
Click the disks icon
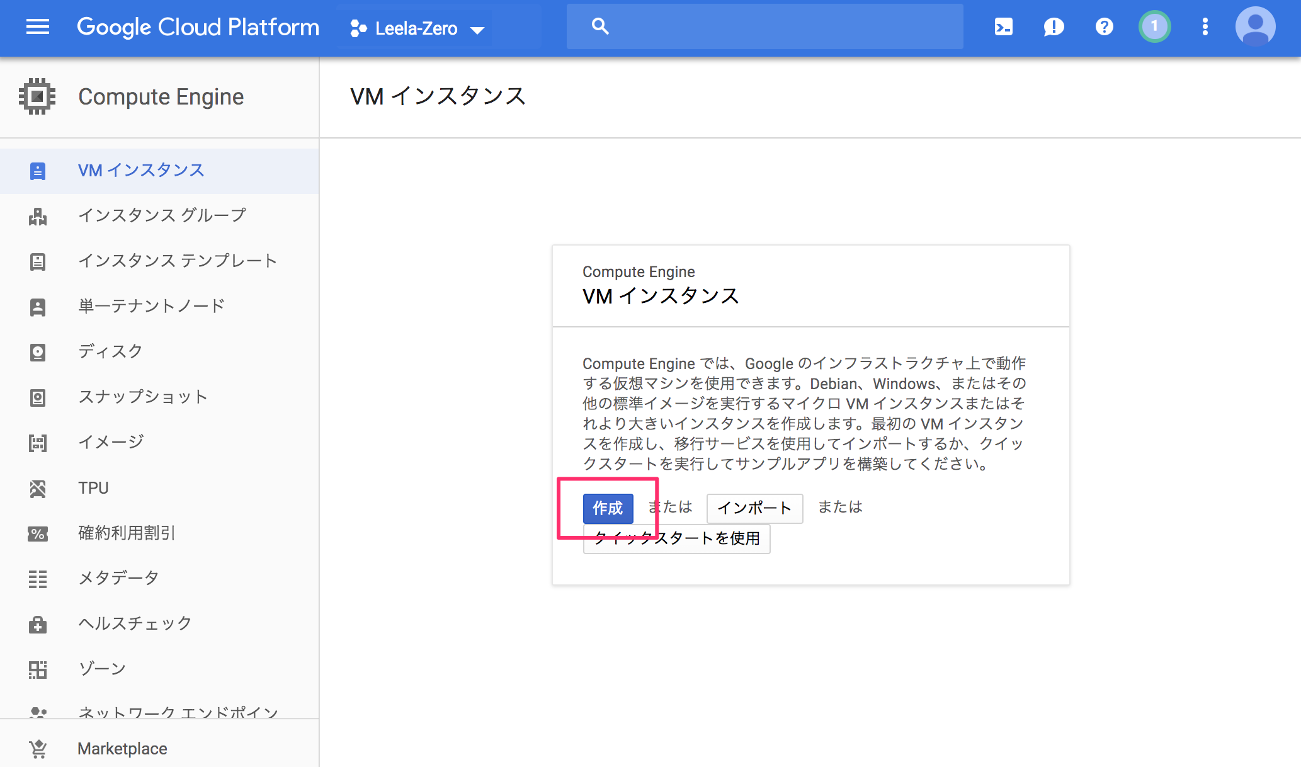coord(38,353)
